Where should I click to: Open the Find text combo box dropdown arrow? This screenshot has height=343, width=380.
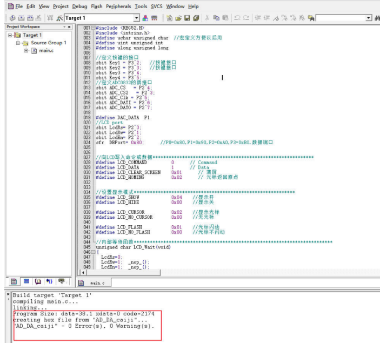[x=369, y=18]
